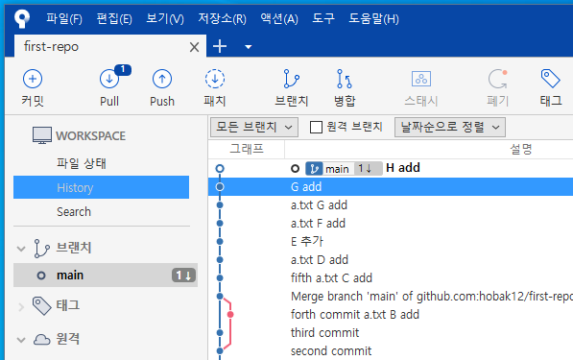The width and height of the screenshot is (573, 360).
Task: Toggle the 원격 브랜치 checkbox
Action: click(316, 127)
